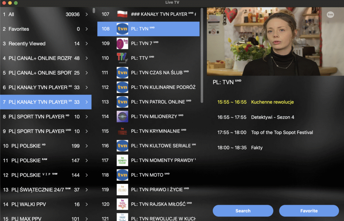Click the TVN Prawo i Życie logo

click(x=122, y=190)
